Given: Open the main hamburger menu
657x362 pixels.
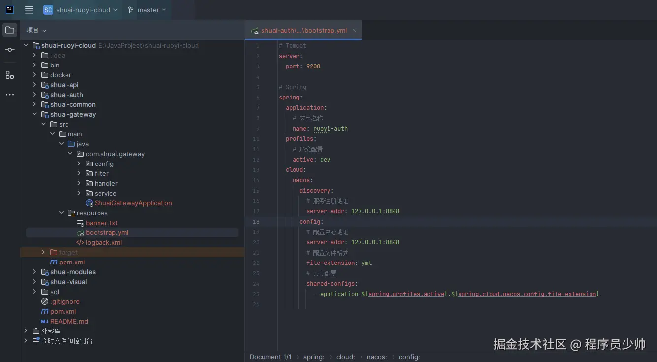Looking at the screenshot, I should (x=29, y=10).
